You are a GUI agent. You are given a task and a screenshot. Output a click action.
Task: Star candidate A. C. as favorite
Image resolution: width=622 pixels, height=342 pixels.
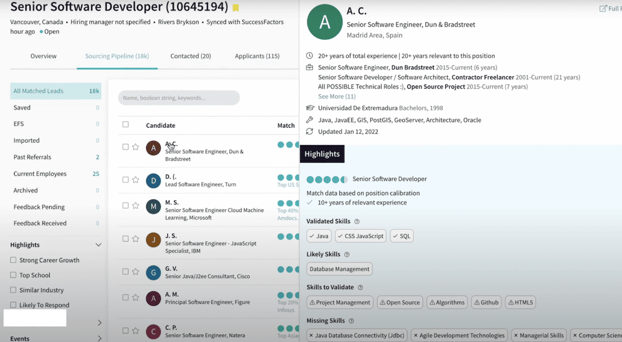click(x=135, y=147)
